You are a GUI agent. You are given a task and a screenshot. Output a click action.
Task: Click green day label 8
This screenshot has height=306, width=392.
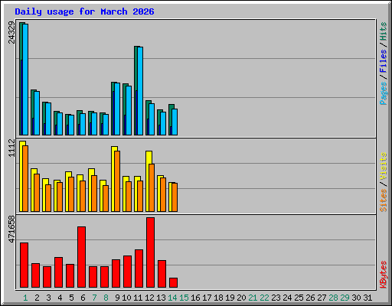point(106,298)
